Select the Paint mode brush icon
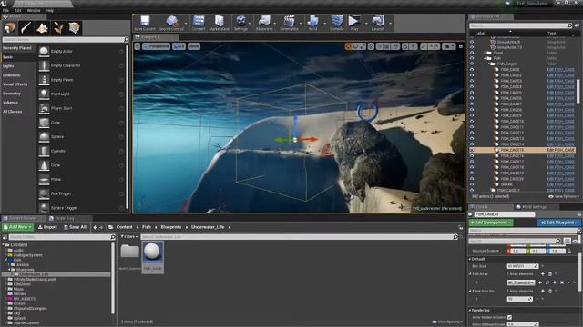Image resolution: width=583 pixels, height=327 pixels. pos(26,28)
